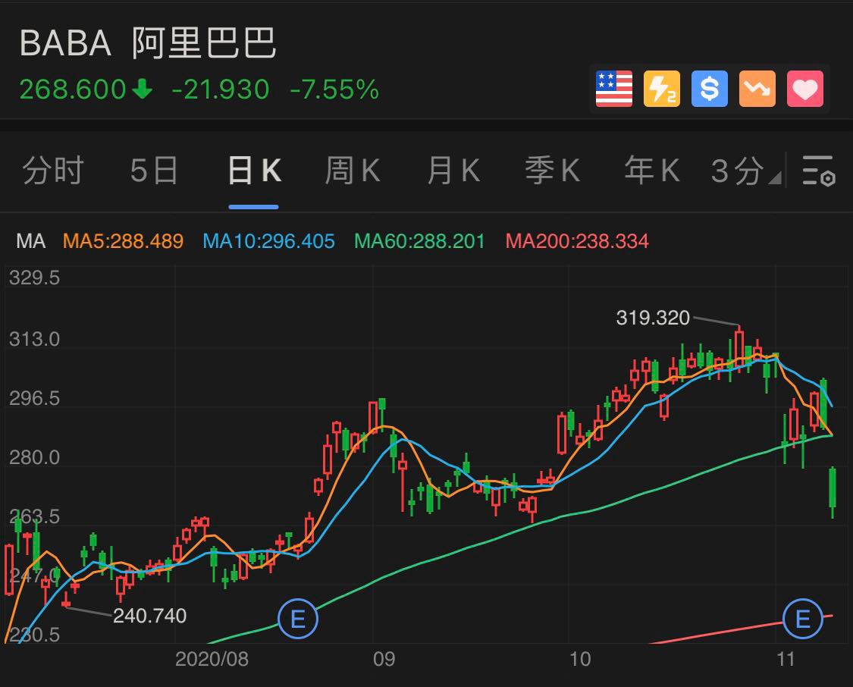Tap the yellow lightning bolt icon
The height and width of the screenshot is (687, 853).
(x=661, y=89)
